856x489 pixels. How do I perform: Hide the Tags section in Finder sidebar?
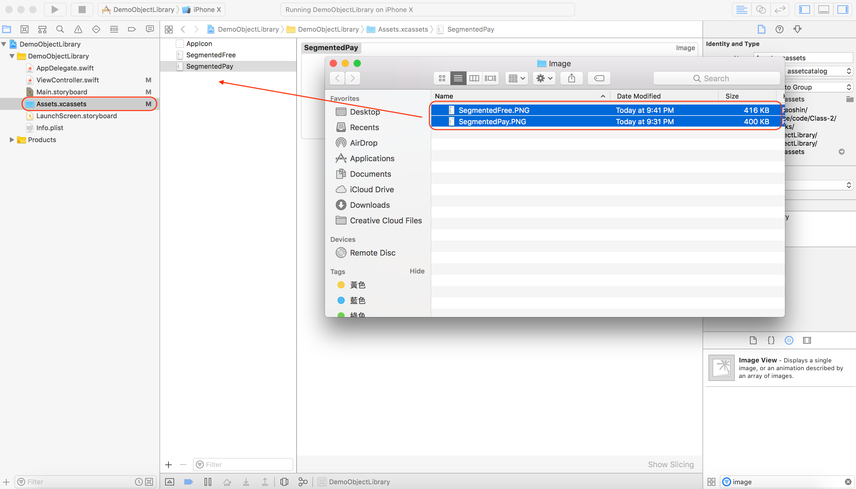[x=417, y=271]
